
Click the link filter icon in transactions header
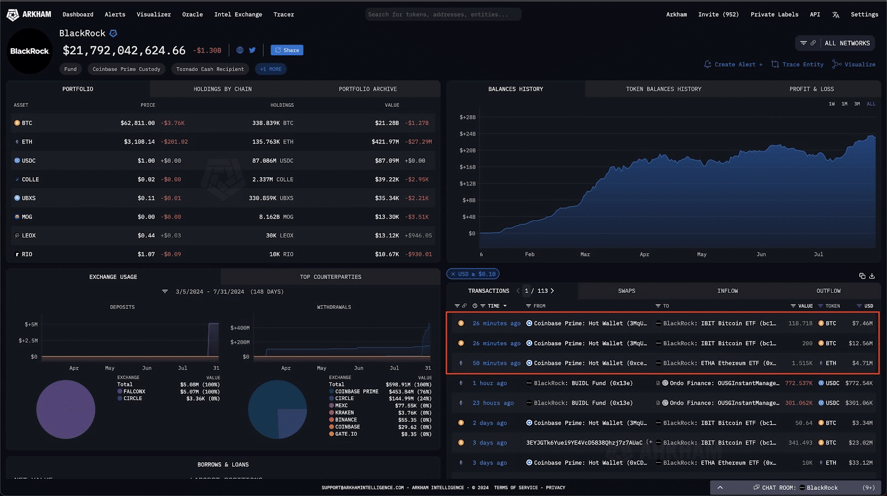point(465,306)
